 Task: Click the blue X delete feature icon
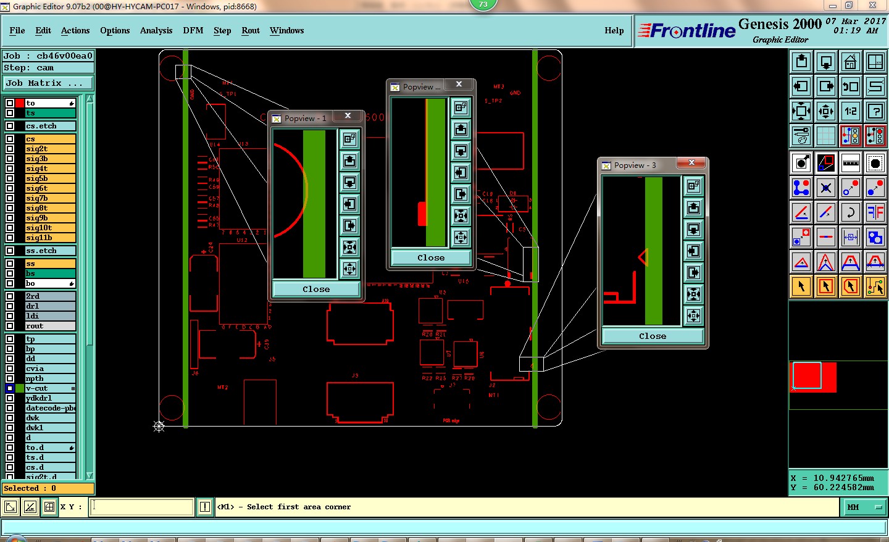click(x=826, y=188)
